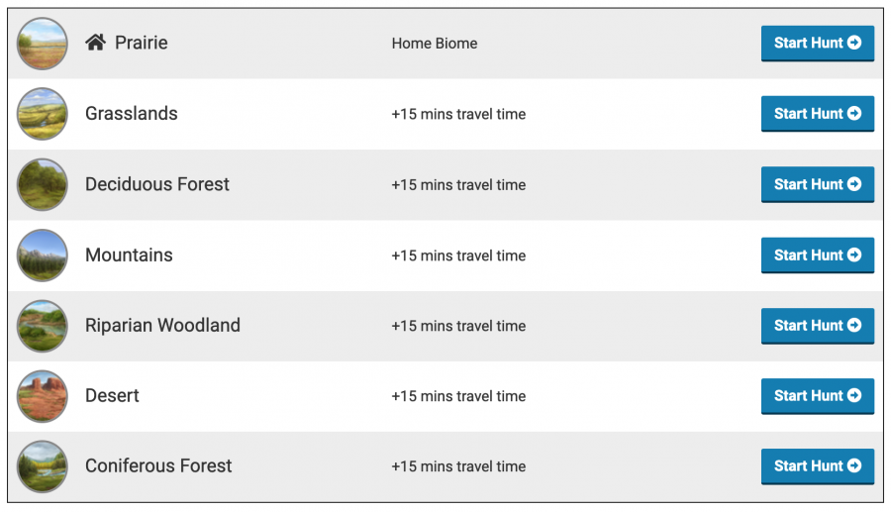This screenshot has height=512, width=891.
Task: Start Hunt in the Grasslands biome
Action: (817, 114)
